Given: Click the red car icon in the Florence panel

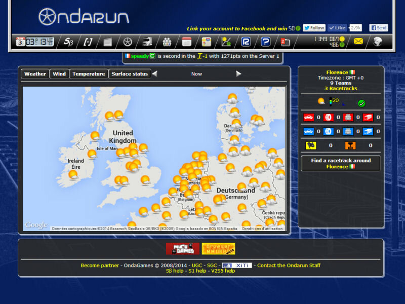Looking at the screenshot, I should 308,117.
